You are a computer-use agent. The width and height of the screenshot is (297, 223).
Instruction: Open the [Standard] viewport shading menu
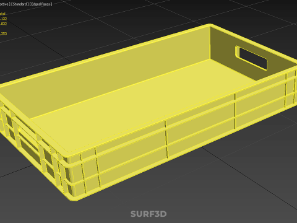pos(20,4)
